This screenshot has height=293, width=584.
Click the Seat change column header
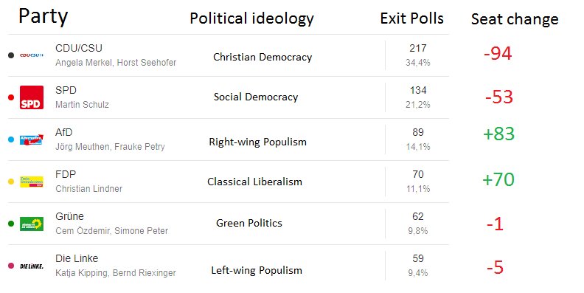coord(515,19)
